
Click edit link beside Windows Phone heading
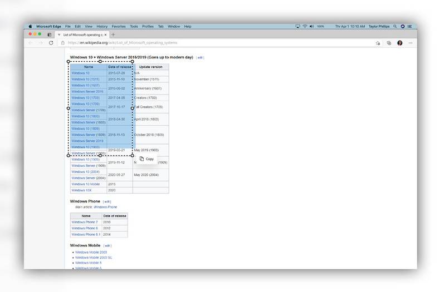point(107,201)
